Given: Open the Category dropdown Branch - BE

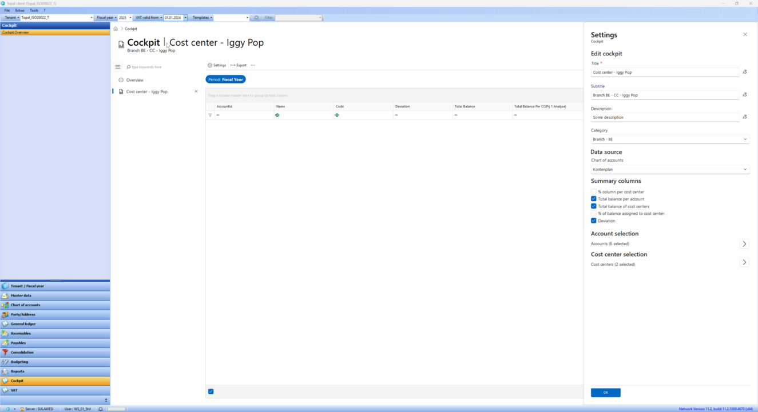Looking at the screenshot, I should [x=669, y=139].
